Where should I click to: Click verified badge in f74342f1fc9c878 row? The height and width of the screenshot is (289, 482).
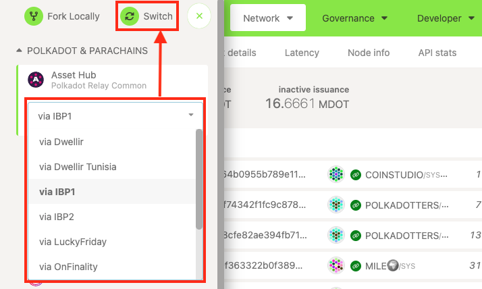click(x=356, y=205)
